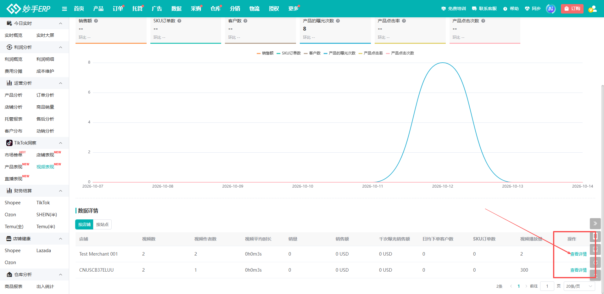The height and width of the screenshot is (294, 604).
Task: Select the 产品的曝光次数 metric card
Action: coord(335,30)
